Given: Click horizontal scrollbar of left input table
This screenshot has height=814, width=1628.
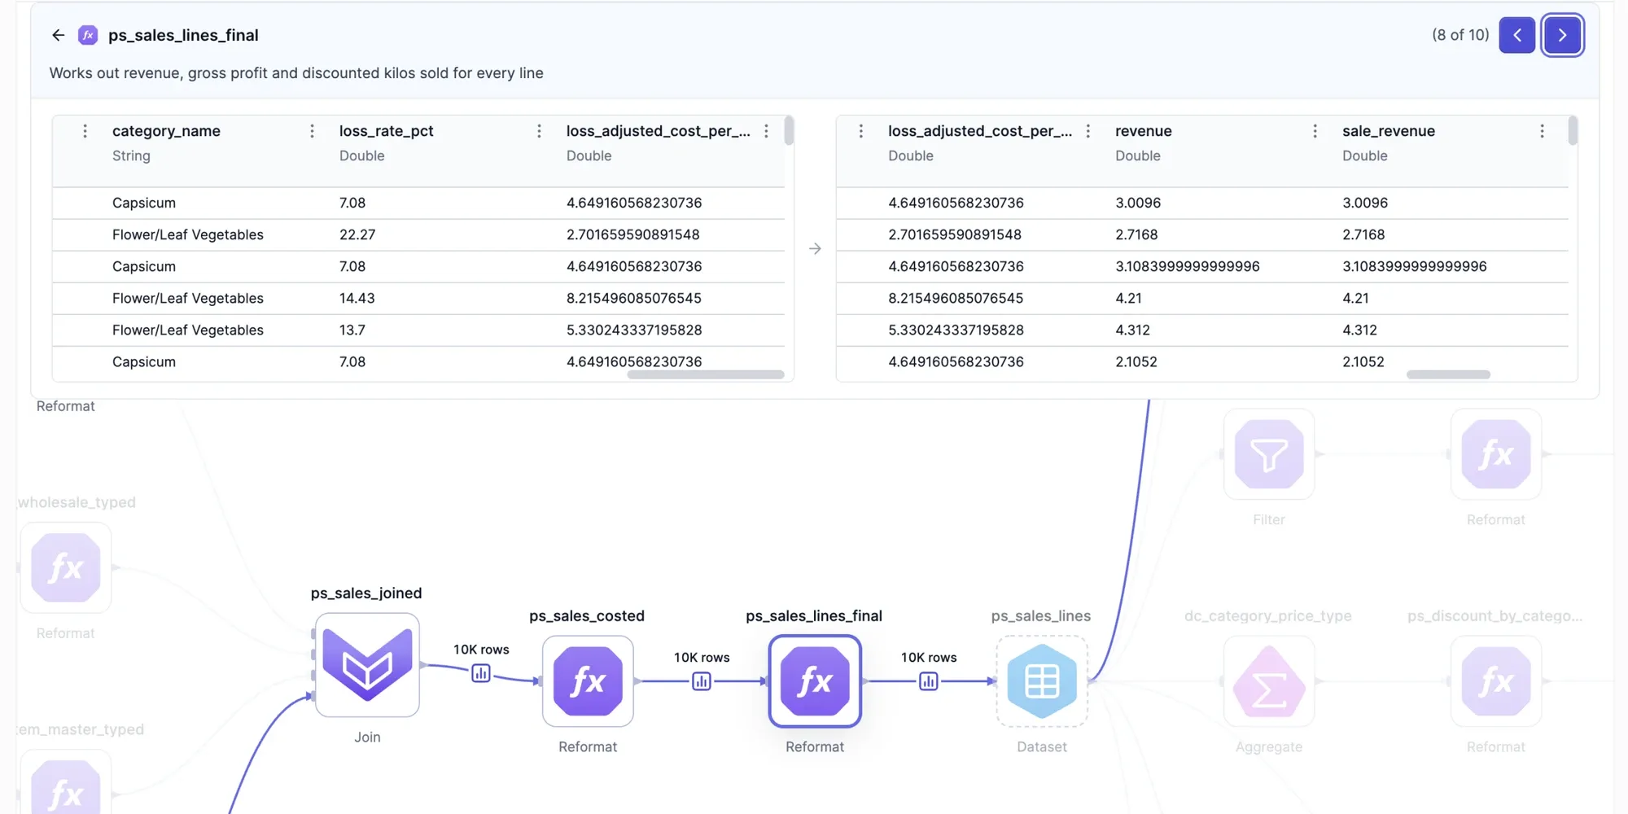Looking at the screenshot, I should pos(706,374).
